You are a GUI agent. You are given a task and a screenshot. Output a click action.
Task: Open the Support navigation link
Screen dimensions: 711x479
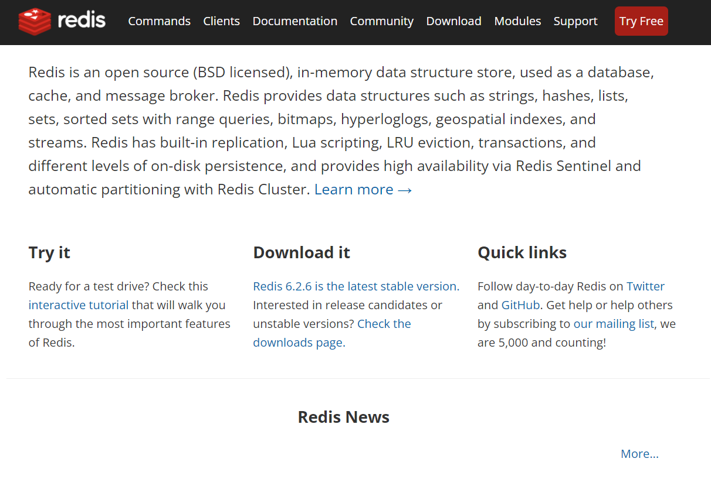click(x=575, y=21)
